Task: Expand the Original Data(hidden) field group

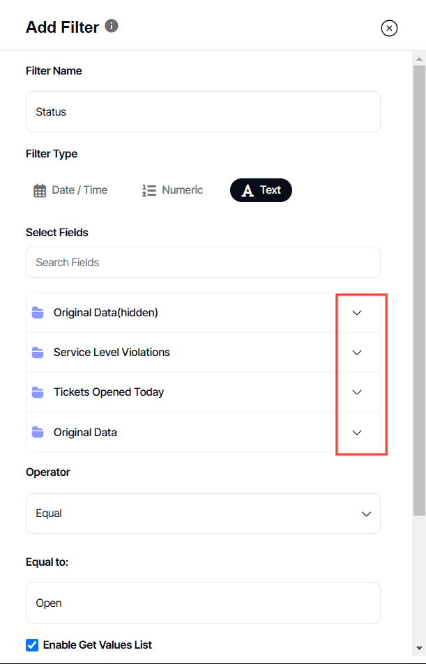Action: click(357, 312)
